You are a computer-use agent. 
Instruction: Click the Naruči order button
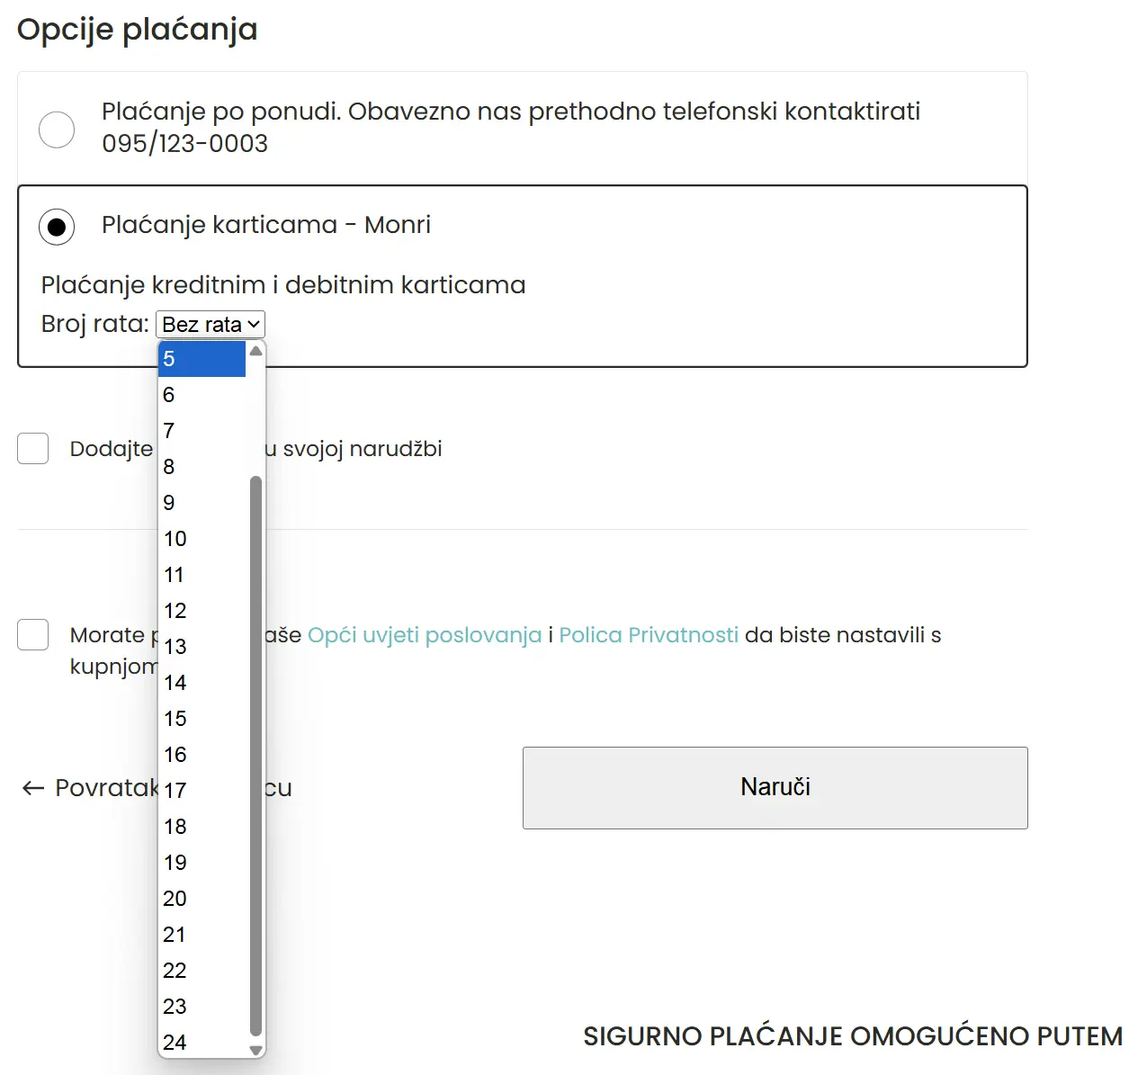[775, 787]
